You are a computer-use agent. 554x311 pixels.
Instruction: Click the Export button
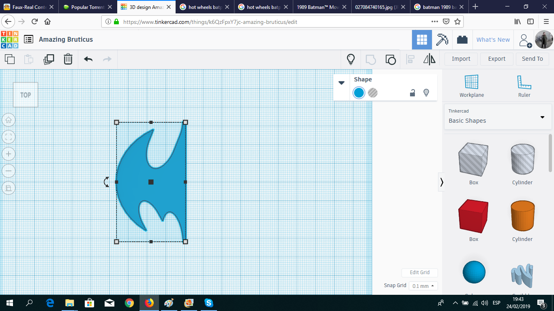click(497, 59)
